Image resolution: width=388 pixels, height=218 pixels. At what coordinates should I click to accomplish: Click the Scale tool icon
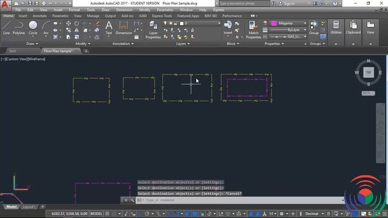(77, 37)
